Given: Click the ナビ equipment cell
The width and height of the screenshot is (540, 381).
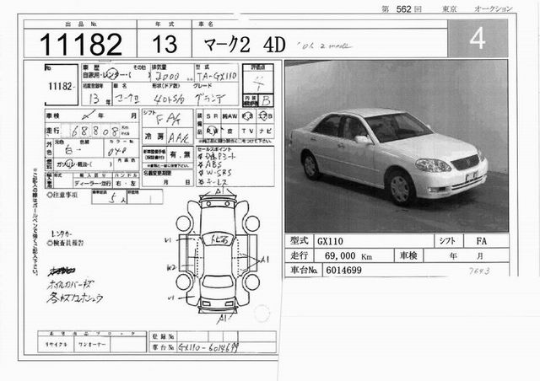Looking at the screenshot, I should pos(265,131).
